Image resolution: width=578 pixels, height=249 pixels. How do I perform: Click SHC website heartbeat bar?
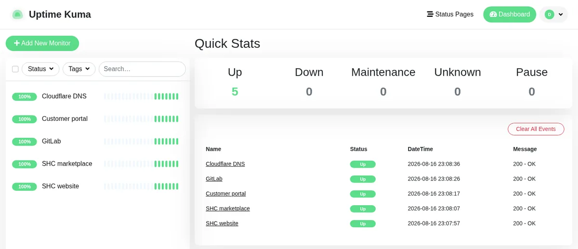(x=141, y=186)
